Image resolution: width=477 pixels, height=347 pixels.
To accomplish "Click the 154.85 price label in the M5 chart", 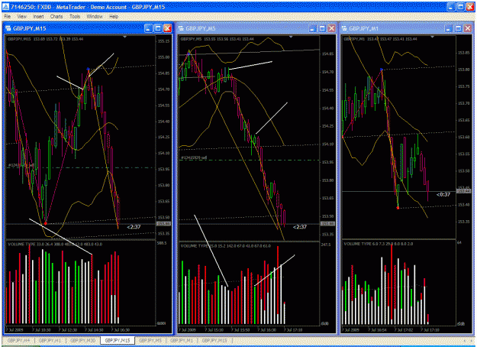I will coord(327,54).
